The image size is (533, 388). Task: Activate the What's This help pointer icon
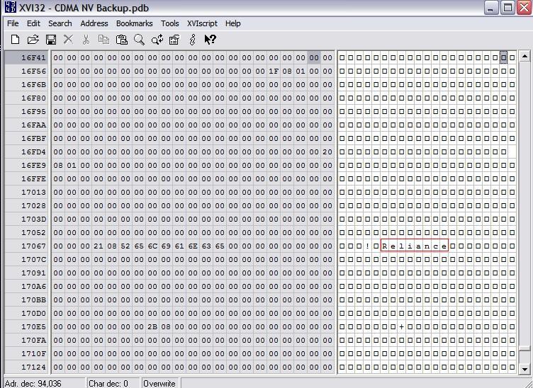pyautogui.click(x=210, y=40)
